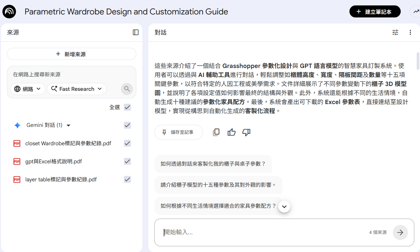
Task: Open the Fast Research mode dropdown
Action: 77,89
